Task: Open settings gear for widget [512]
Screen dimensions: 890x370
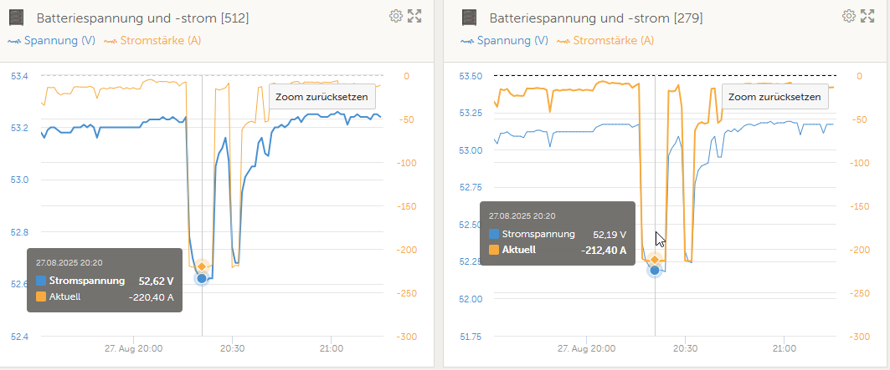Action: [397, 16]
